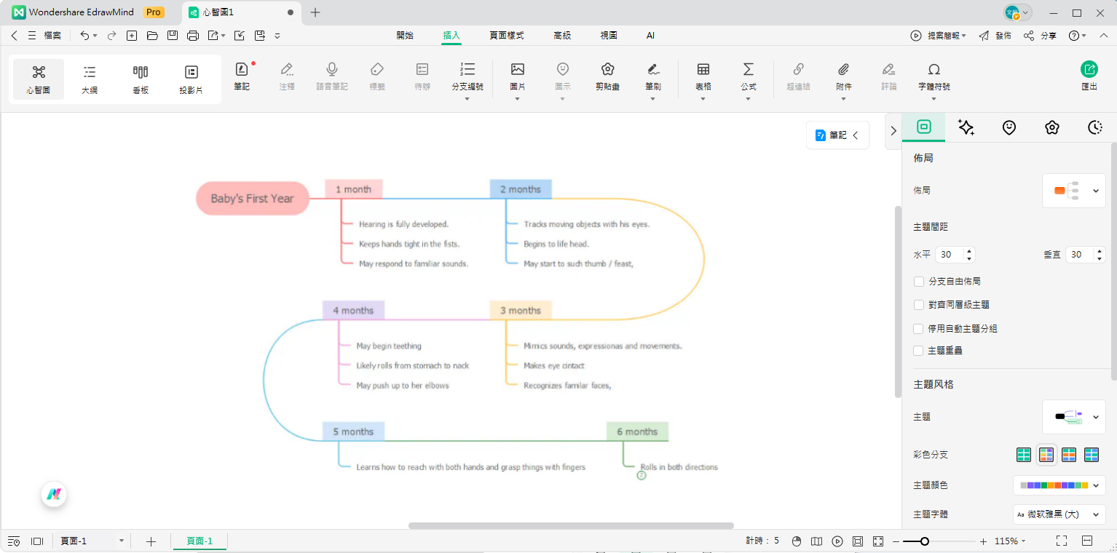The height and width of the screenshot is (553, 1117).
Task: Click the zoom slider handle
Action: (x=924, y=541)
